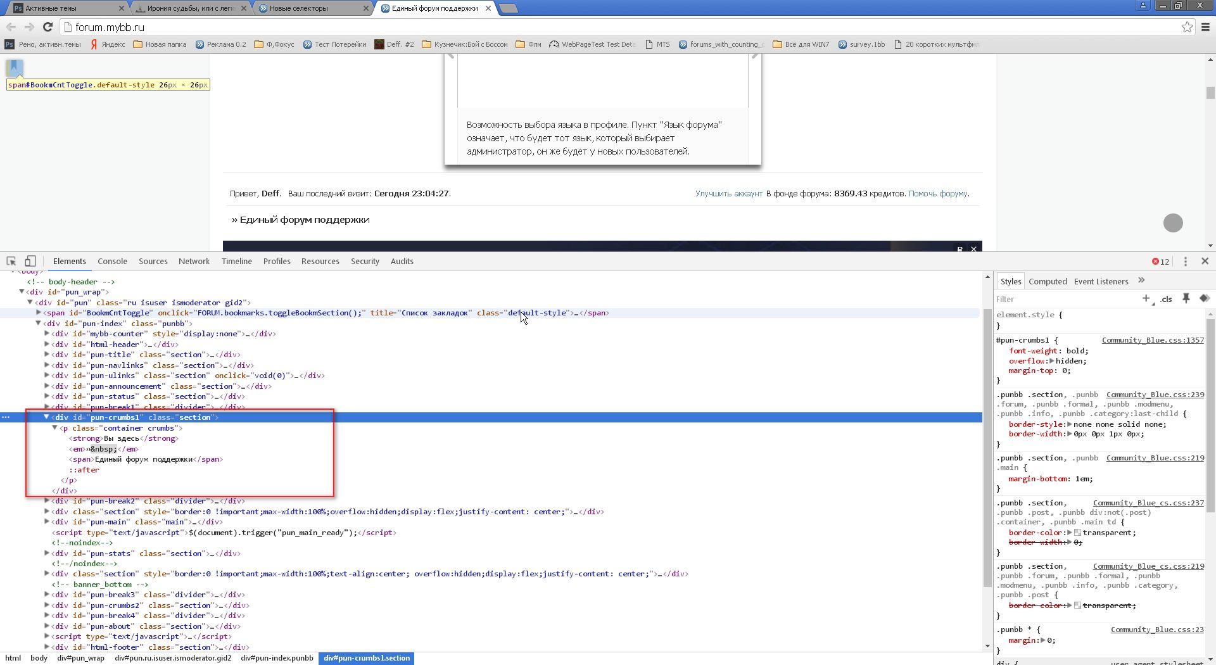Viewport: 1216px width, 665px height.
Task: Collapse the p.container.crumbs node
Action: point(55,427)
